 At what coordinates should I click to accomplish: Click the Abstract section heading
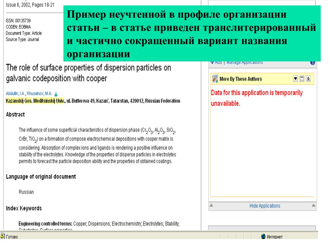(15, 114)
